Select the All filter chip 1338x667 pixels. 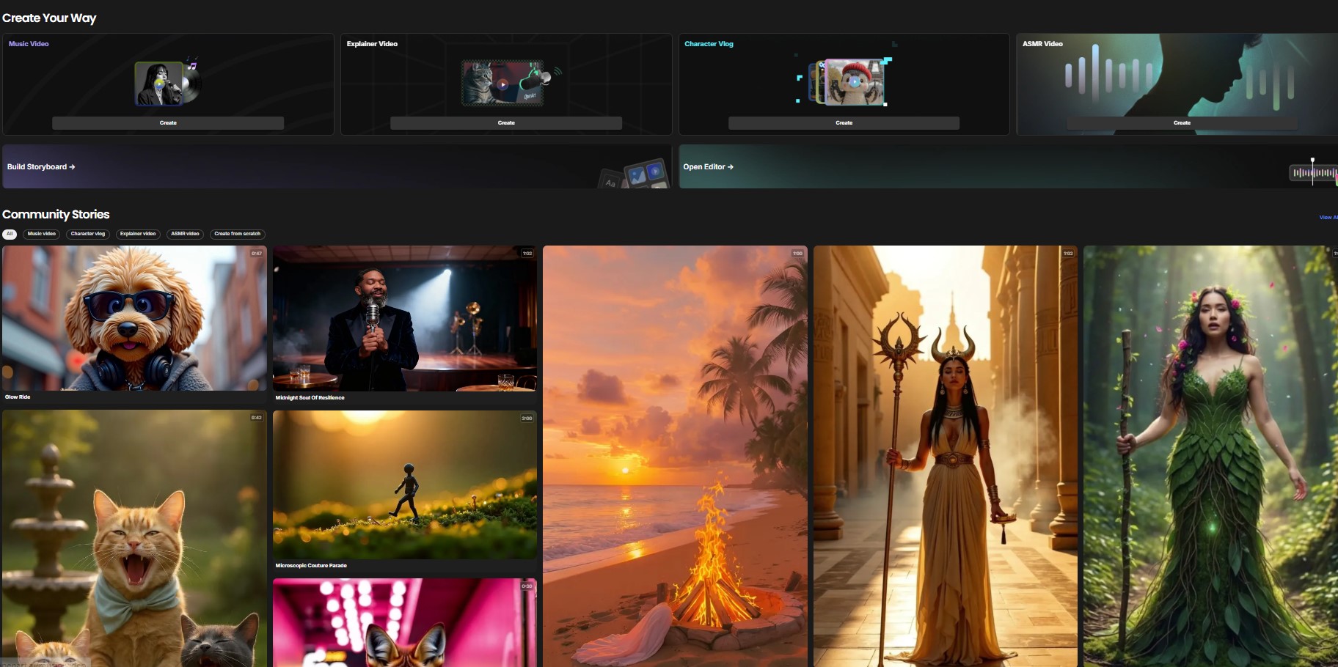[10, 234]
